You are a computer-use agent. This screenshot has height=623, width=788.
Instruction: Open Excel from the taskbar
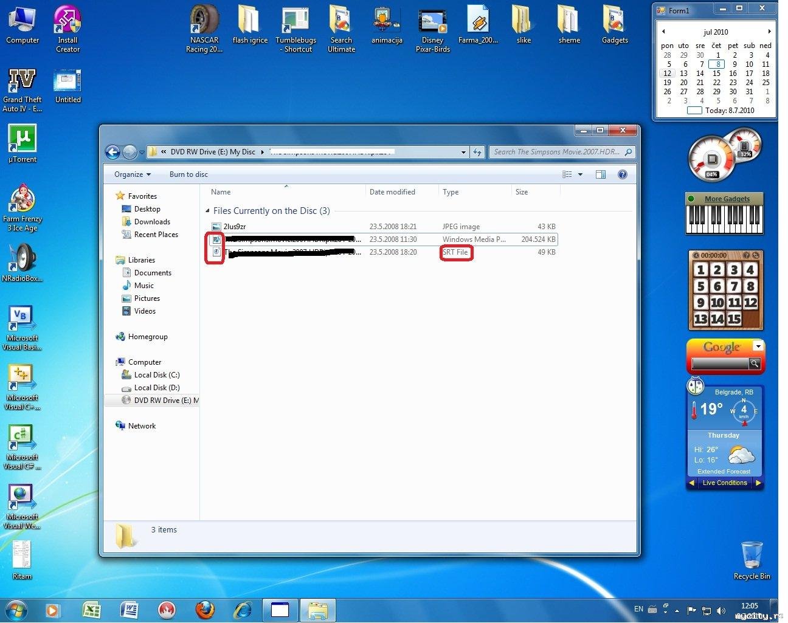coord(91,610)
